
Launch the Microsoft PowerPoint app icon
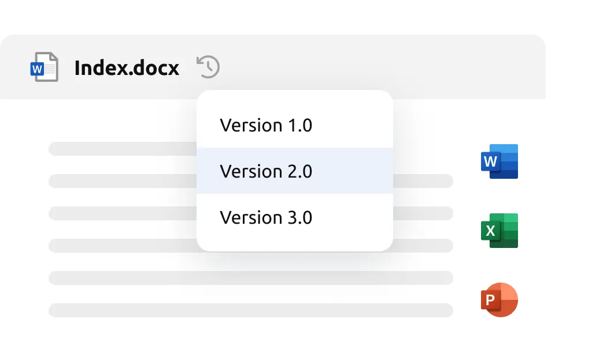pos(499,300)
